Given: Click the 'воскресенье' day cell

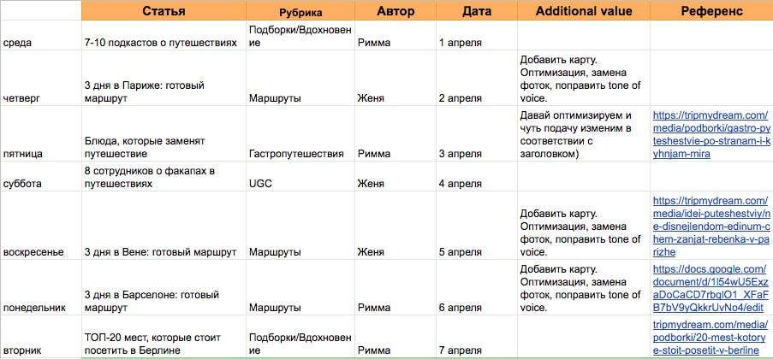Looking at the screenshot, I should 35,252.
